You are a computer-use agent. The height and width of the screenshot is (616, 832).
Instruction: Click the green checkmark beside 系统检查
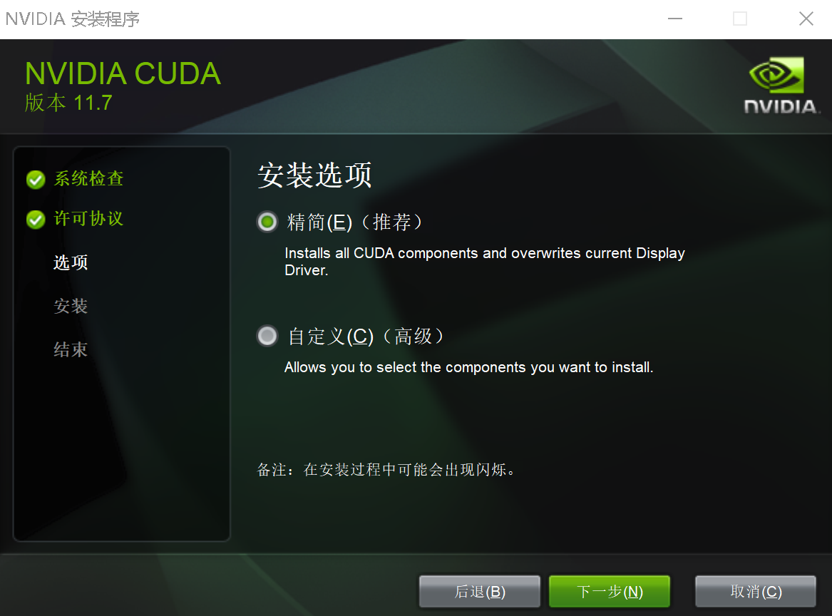pyautogui.click(x=36, y=180)
